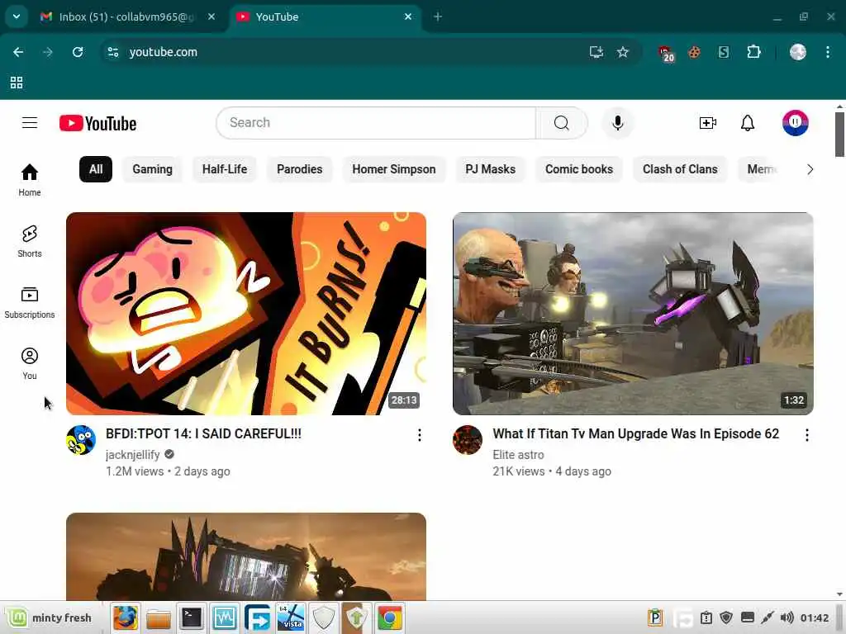The height and width of the screenshot is (634, 846).
Task: Select the Gaming category chip
Action: (x=153, y=169)
